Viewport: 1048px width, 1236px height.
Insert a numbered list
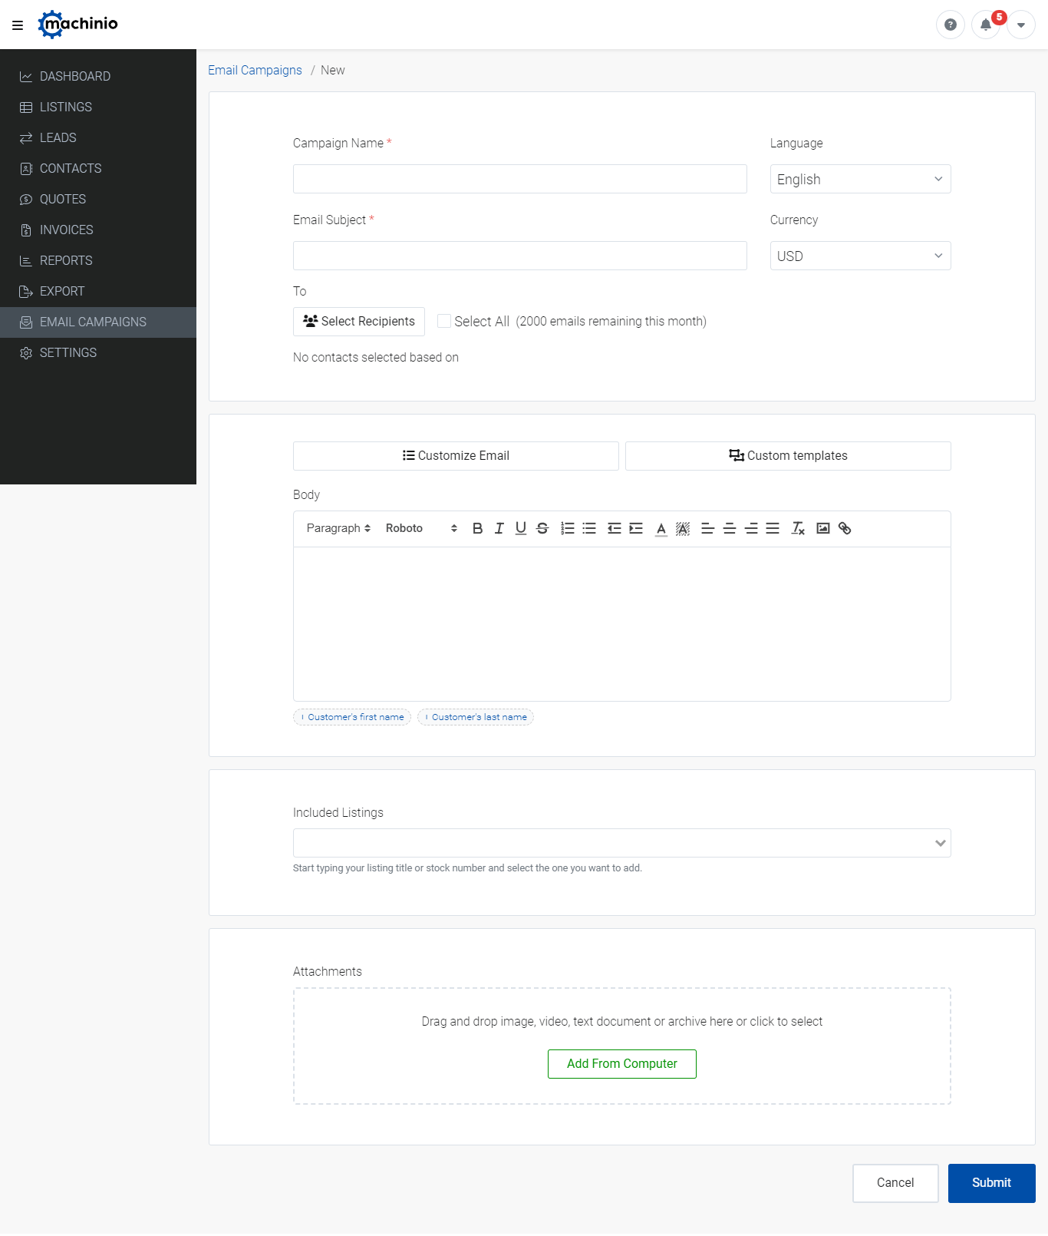click(568, 528)
